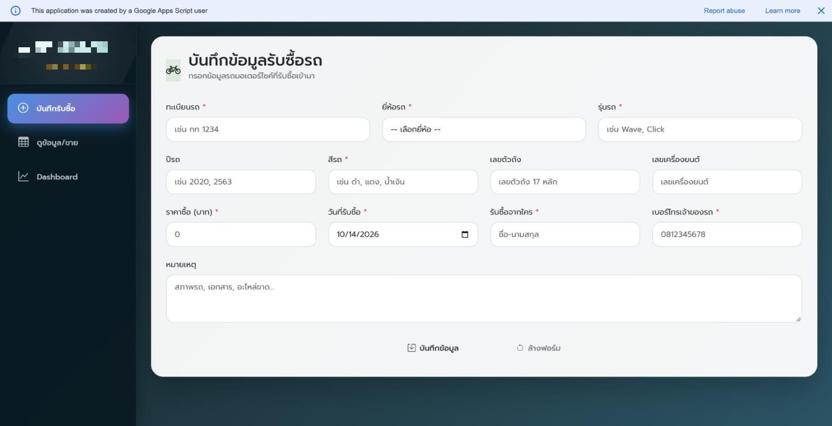Click the วันที่รับซื้อ date field

pos(403,234)
